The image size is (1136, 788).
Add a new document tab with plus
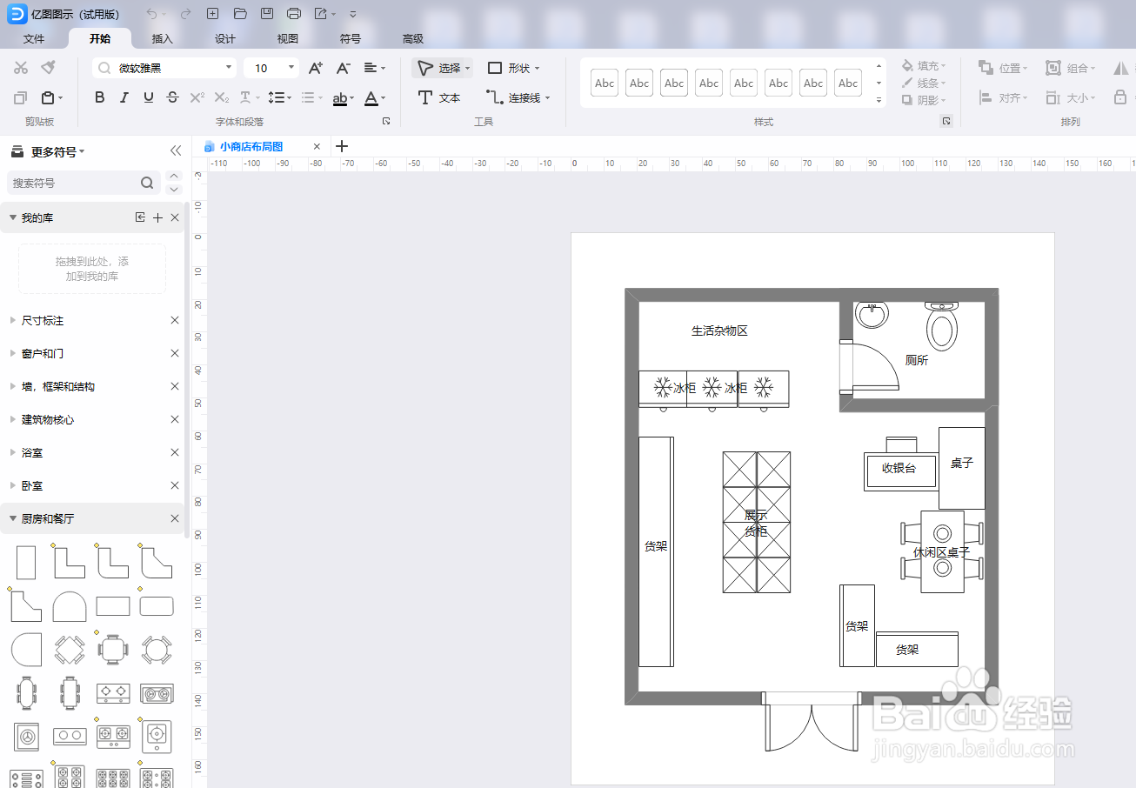(342, 146)
